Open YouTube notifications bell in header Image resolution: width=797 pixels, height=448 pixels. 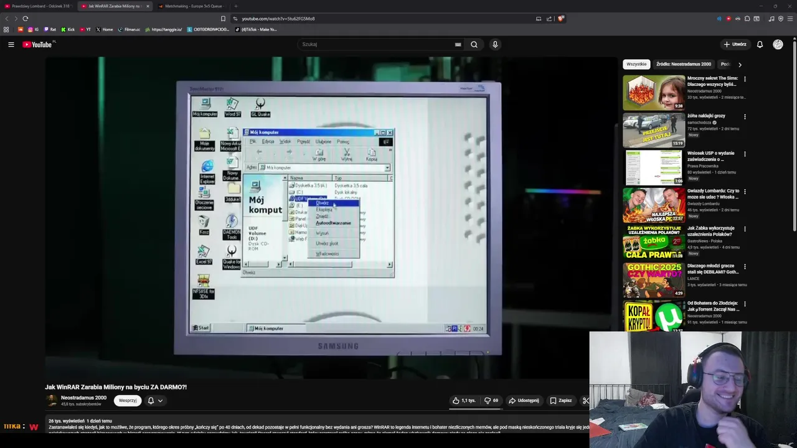(760, 44)
